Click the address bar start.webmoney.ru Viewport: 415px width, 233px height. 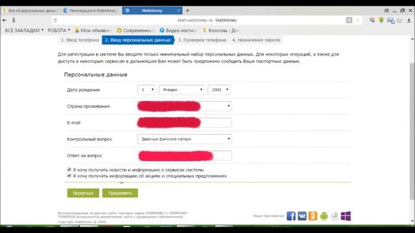pyautogui.click(x=207, y=20)
